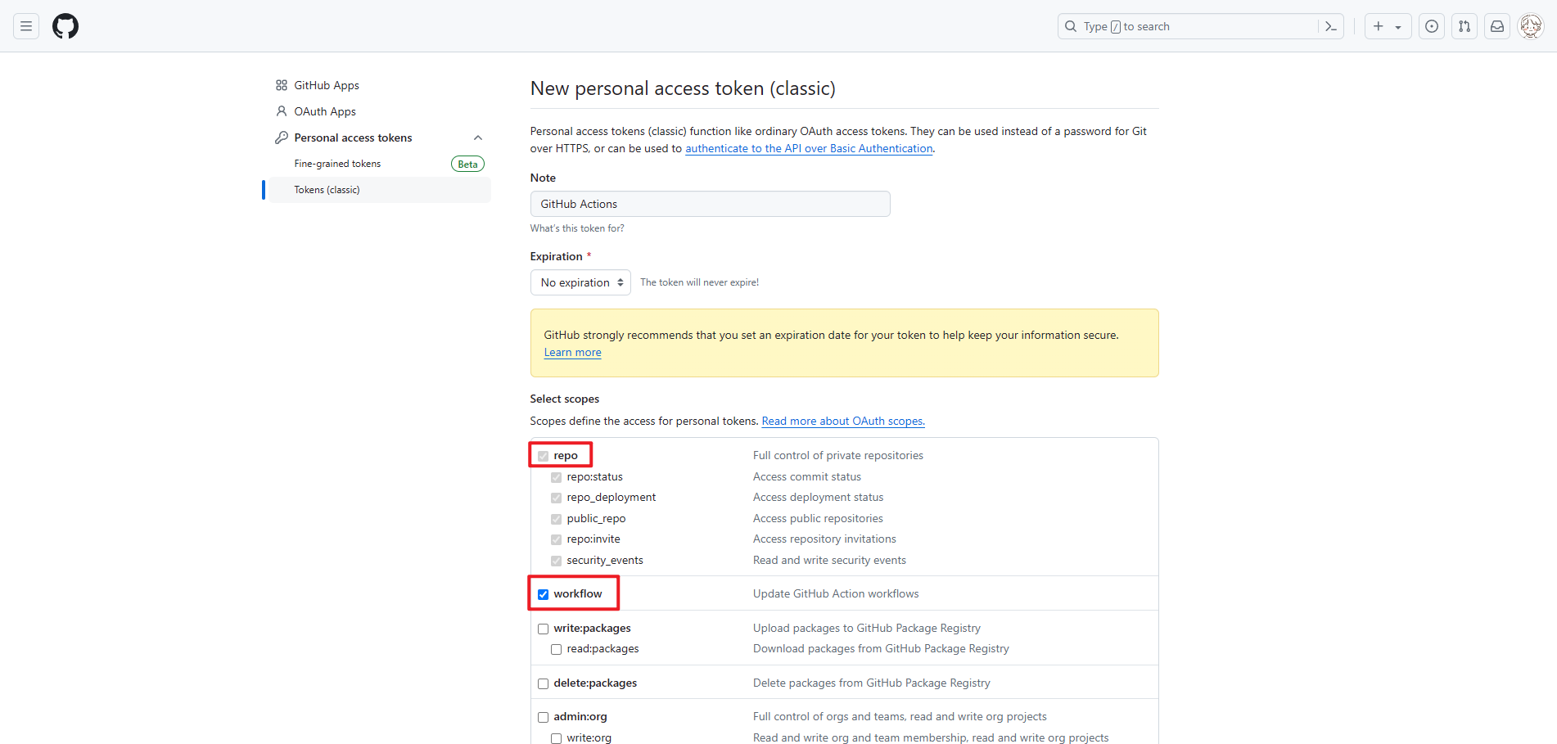Toggle the public_repo checkbox
The width and height of the screenshot is (1557, 744).
click(x=556, y=519)
